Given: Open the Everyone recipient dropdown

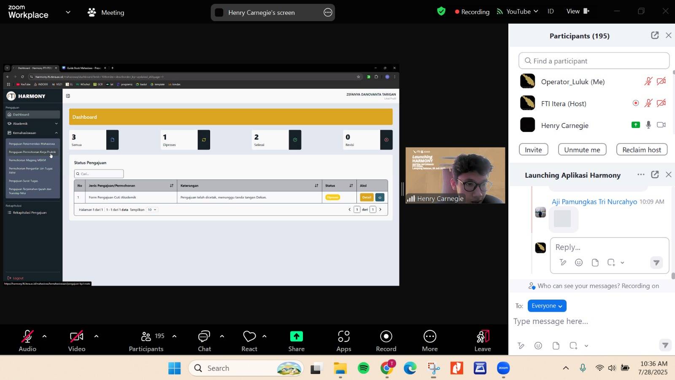Looking at the screenshot, I should pos(547,306).
